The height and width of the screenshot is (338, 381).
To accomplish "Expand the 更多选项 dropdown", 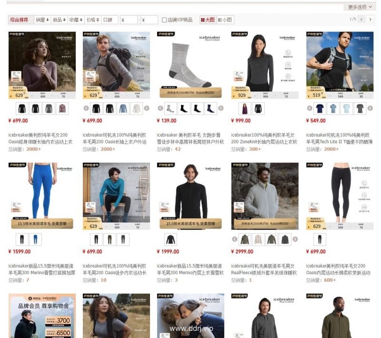I will point(360,7).
